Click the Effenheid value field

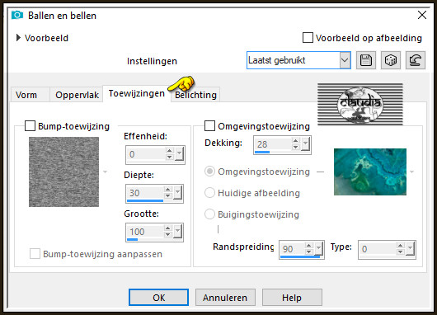point(146,154)
